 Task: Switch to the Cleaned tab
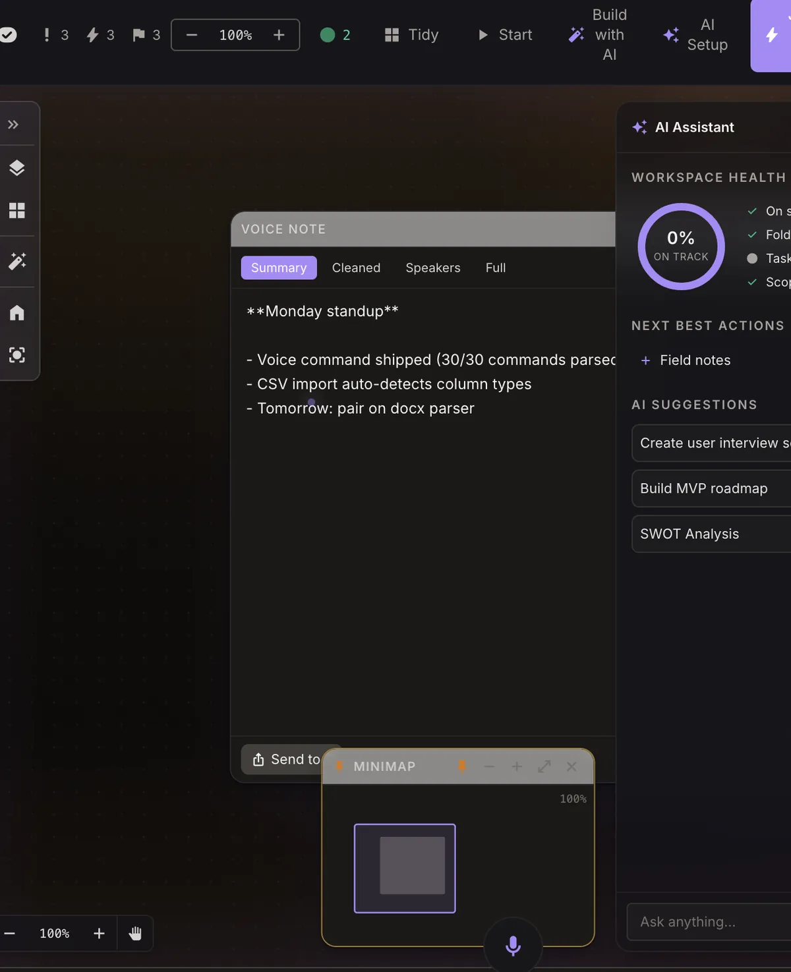click(356, 268)
